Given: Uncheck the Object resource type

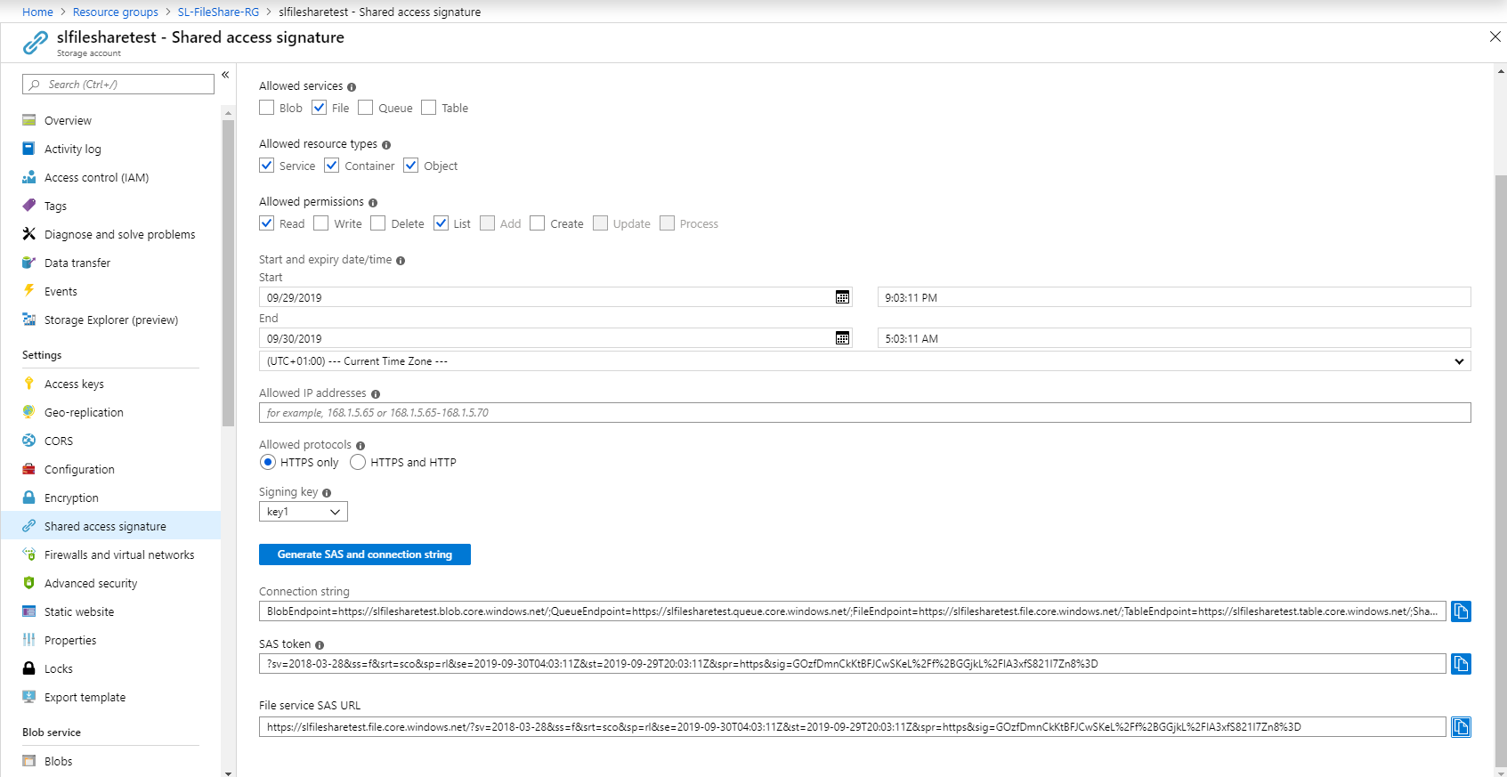Looking at the screenshot, I should (x=410, y=166).
